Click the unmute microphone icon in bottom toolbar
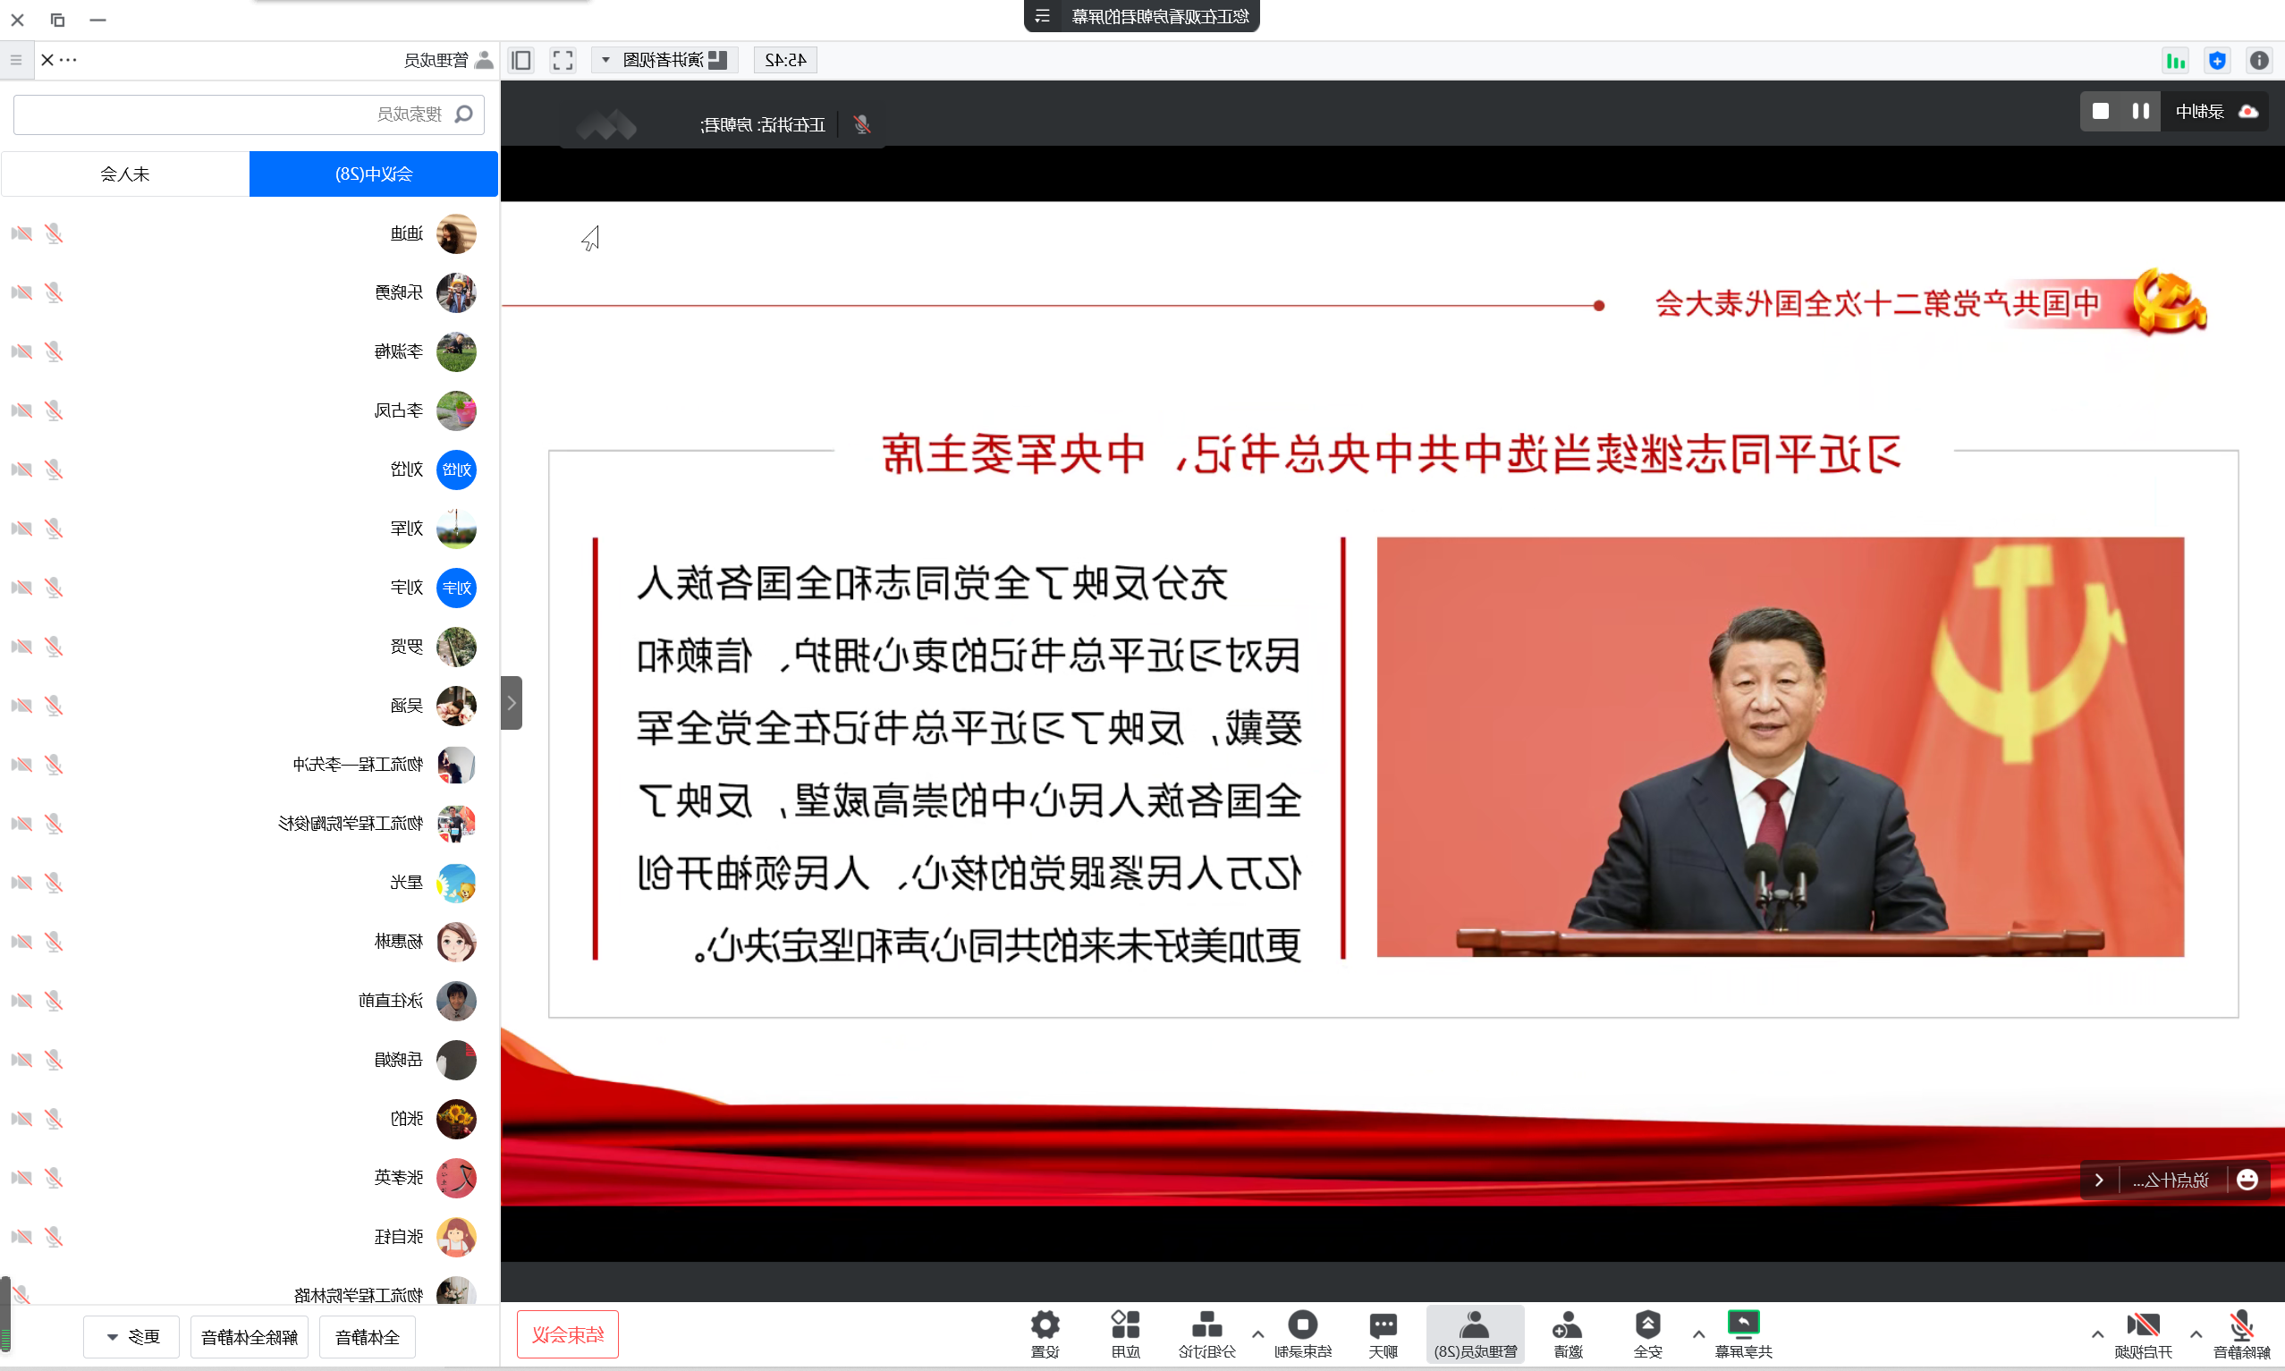Screen dimensions: 2285x1371 2240,1326
